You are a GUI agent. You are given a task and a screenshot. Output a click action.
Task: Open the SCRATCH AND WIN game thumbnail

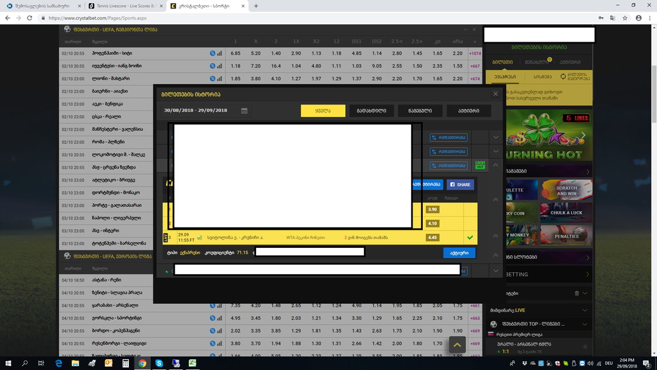(x=567, y=190)
